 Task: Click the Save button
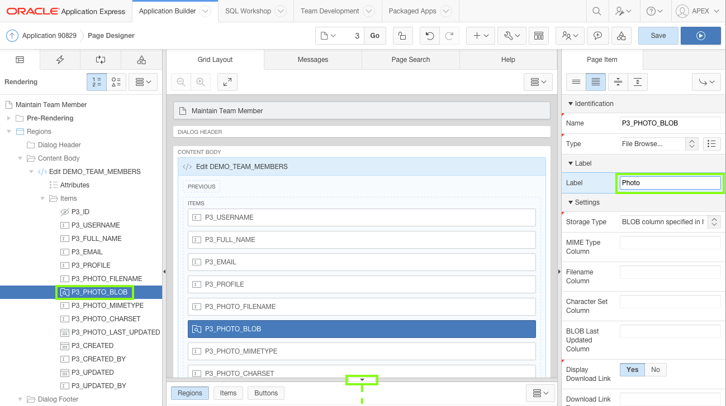click(658, 36)
